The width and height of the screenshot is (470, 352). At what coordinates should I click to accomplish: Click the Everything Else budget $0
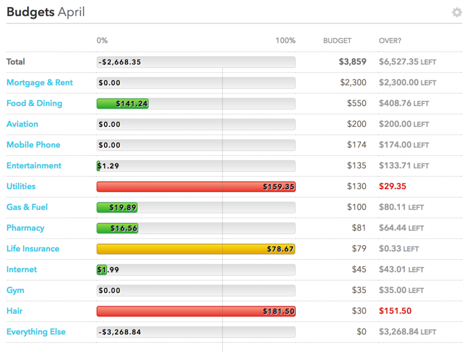(x=362, y=332)
